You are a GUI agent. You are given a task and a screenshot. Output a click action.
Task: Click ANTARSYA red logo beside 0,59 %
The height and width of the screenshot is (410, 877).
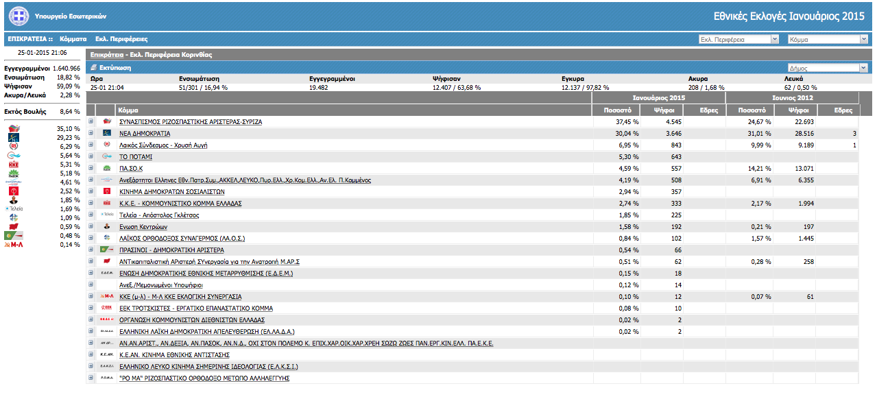tap(14, 227)
